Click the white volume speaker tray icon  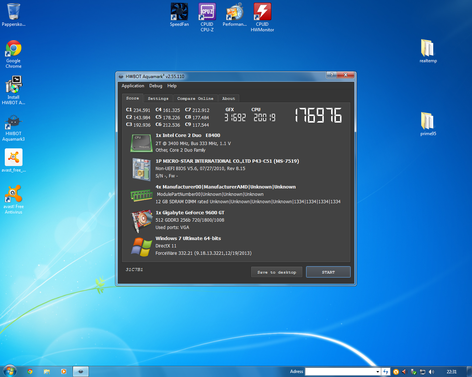coord(431,372)
